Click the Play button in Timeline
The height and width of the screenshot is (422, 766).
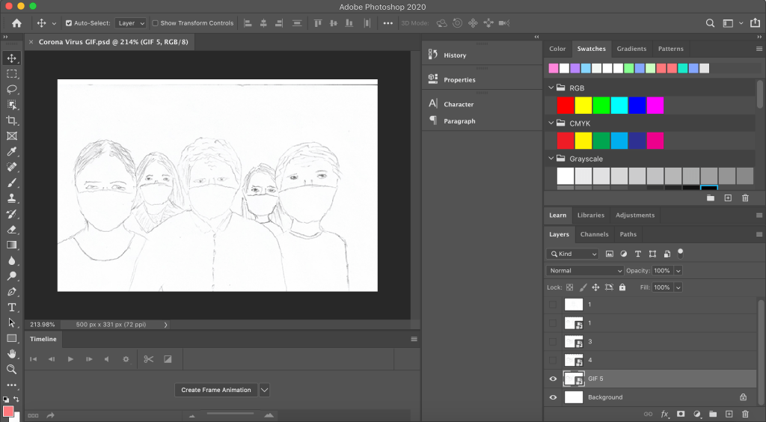click(x=70, y=359)
